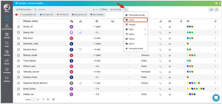
Task: Open Kontakty Klasik in sidebar
Action: tap(7, 27)
